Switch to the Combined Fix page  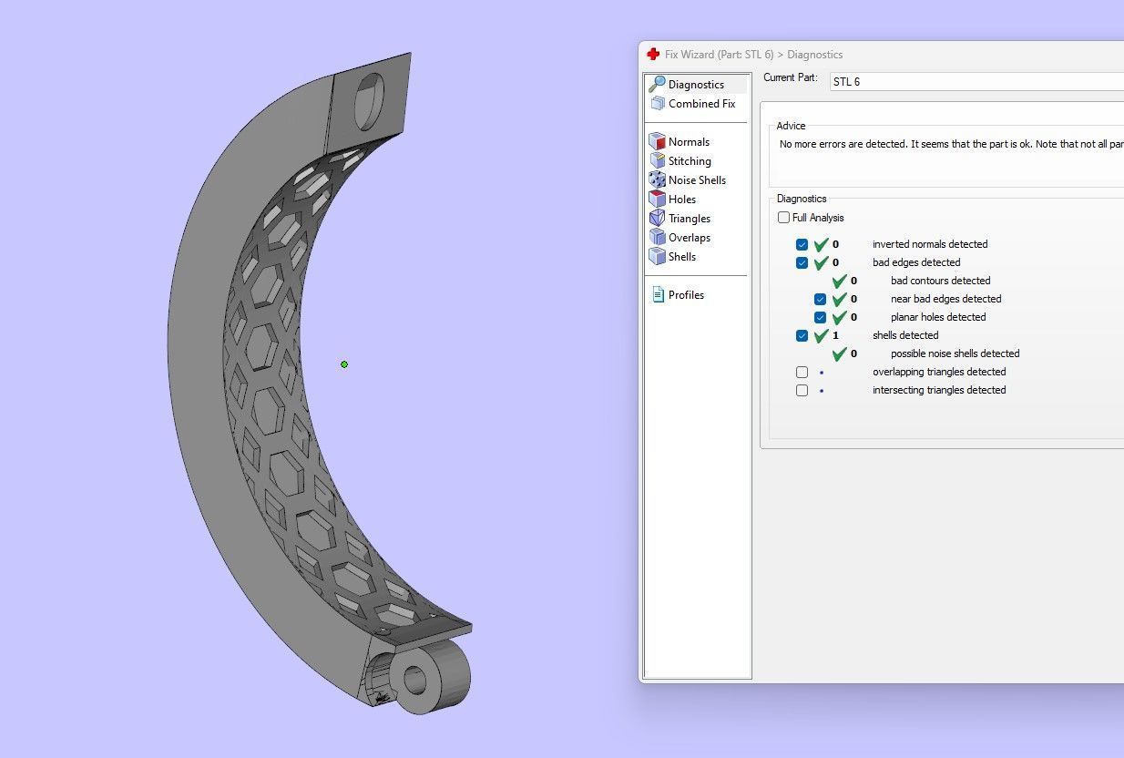[697, 104]
